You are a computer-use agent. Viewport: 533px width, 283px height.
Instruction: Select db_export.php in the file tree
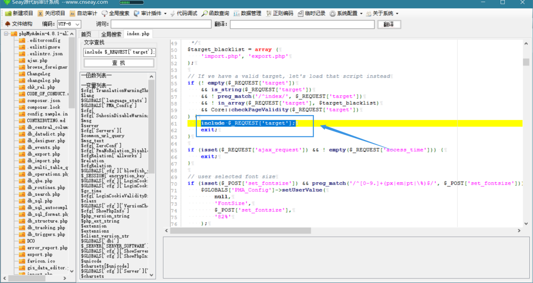pyautogui.click(x=43, y=154)
